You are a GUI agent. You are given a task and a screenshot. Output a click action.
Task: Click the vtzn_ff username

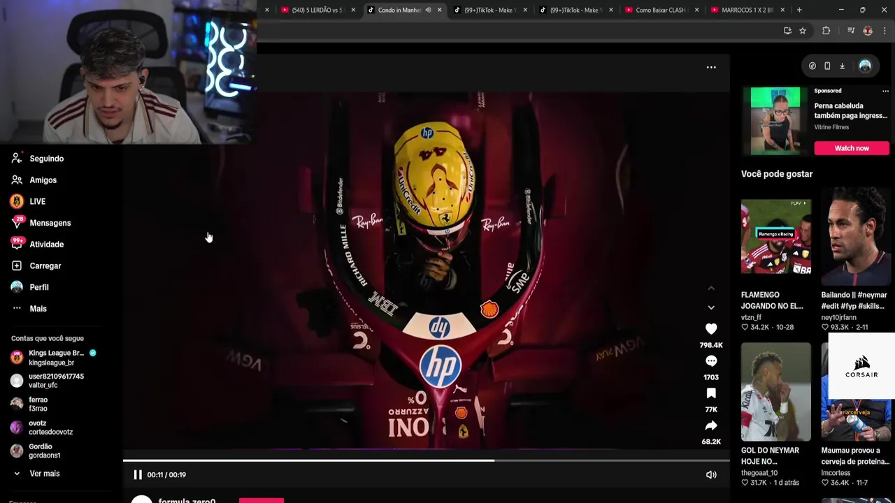point(751,317)
